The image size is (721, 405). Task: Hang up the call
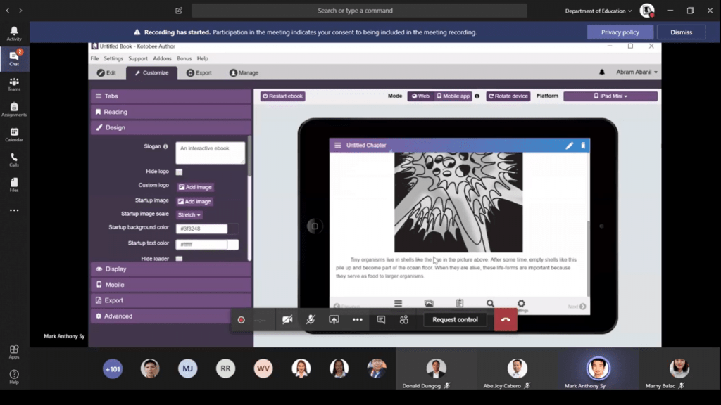point(506,320)
